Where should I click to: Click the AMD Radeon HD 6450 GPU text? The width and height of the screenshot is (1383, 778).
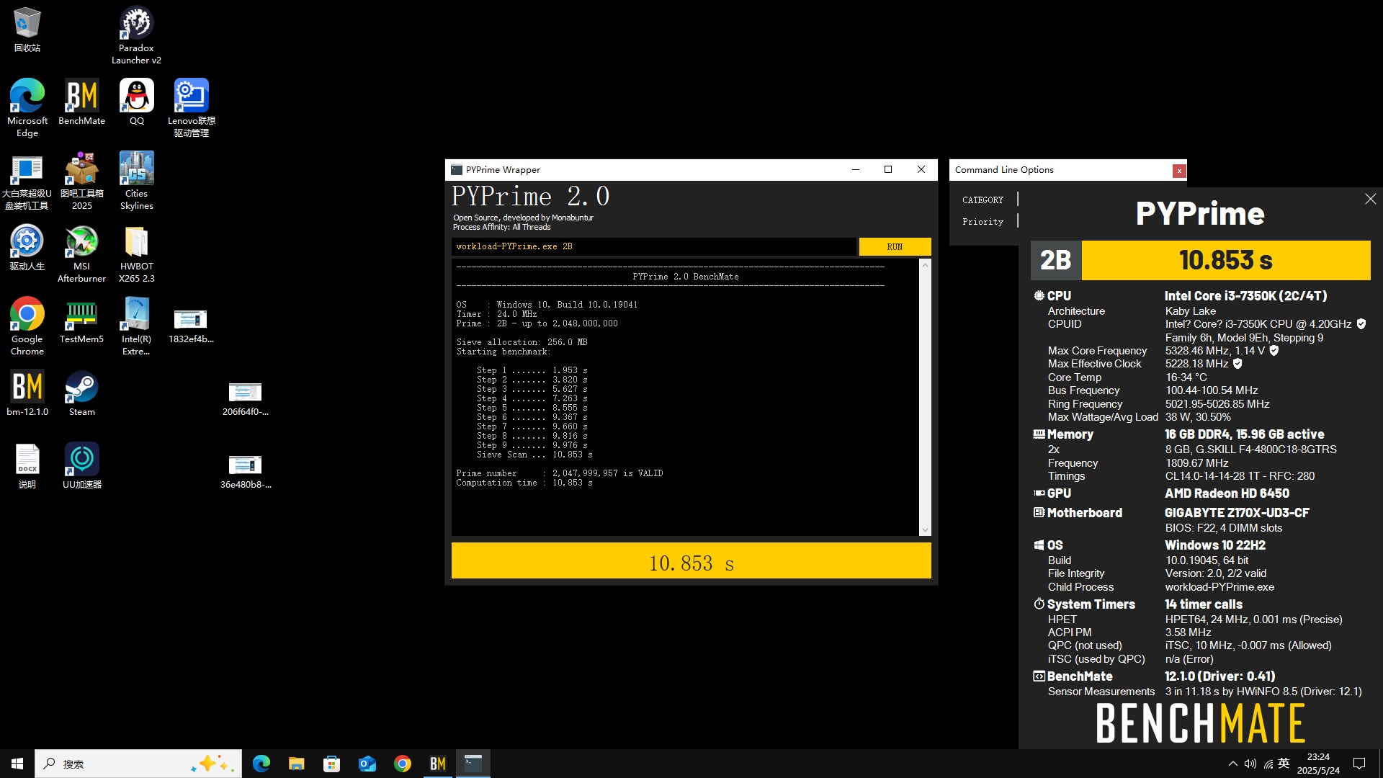(x=1227, y=493)
